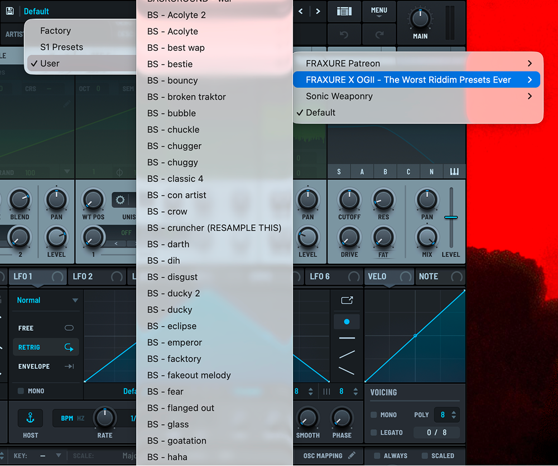Expand the FRAXURE Patreon submenu
The image size is (558, 466).
[x=416, y=63]
